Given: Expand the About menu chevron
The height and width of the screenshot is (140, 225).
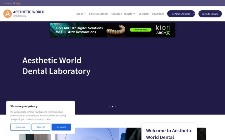Looking at the screenshot, I should tap(85, 14).
